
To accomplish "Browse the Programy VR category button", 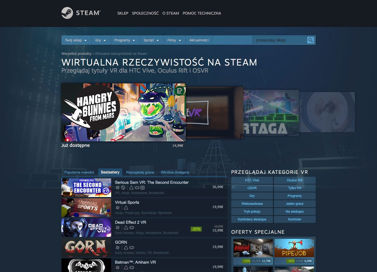I will coord(295,196).
